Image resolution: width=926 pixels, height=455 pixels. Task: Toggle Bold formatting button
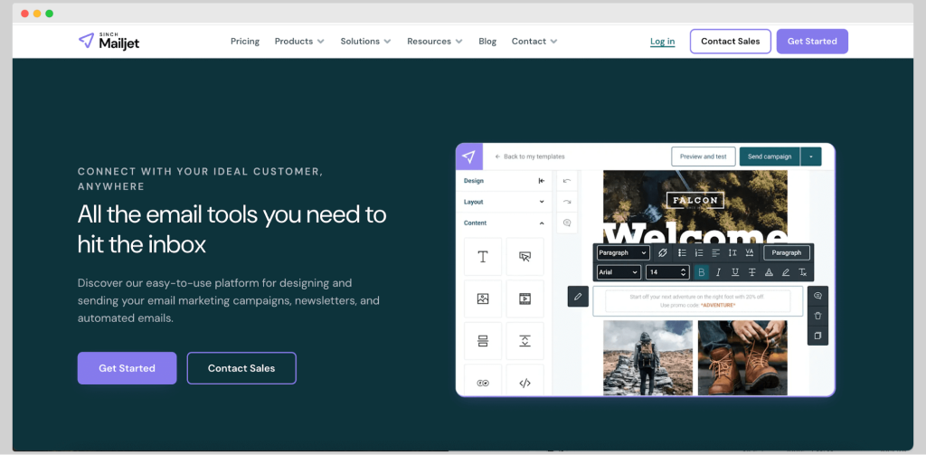702,272
